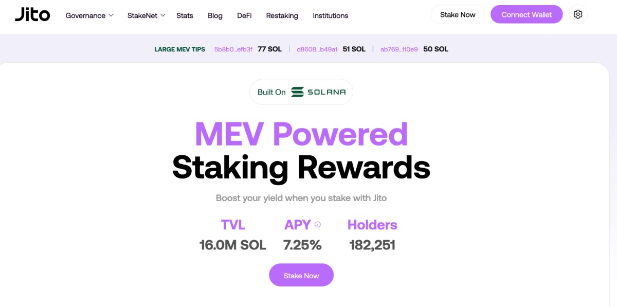Open MEV tip address ab769...110e9

tap(399, 49)
